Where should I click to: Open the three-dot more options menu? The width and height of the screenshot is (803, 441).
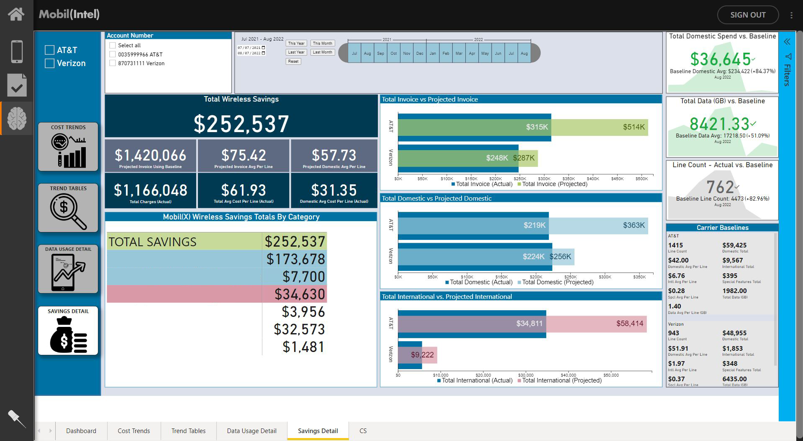point(791,15)
